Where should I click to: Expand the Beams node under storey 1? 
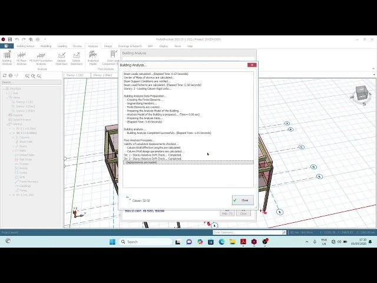[13, 146]
